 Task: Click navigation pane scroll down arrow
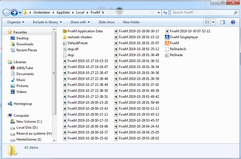pyautogui.click(x=54, y=141)
